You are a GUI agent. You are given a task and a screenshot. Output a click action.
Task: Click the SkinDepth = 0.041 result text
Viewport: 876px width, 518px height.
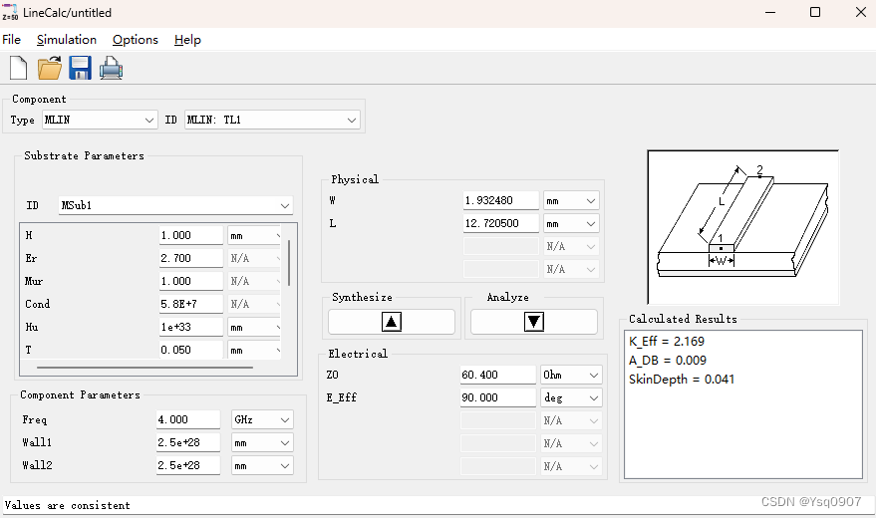(682, 379)
